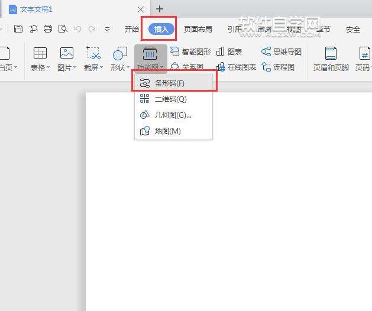
Task: Click the Redo arrow
Action: click(x=92, y=29)
